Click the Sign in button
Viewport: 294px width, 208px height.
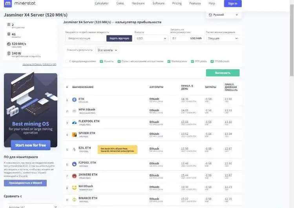pyautogui.click(x=233, y=4)
